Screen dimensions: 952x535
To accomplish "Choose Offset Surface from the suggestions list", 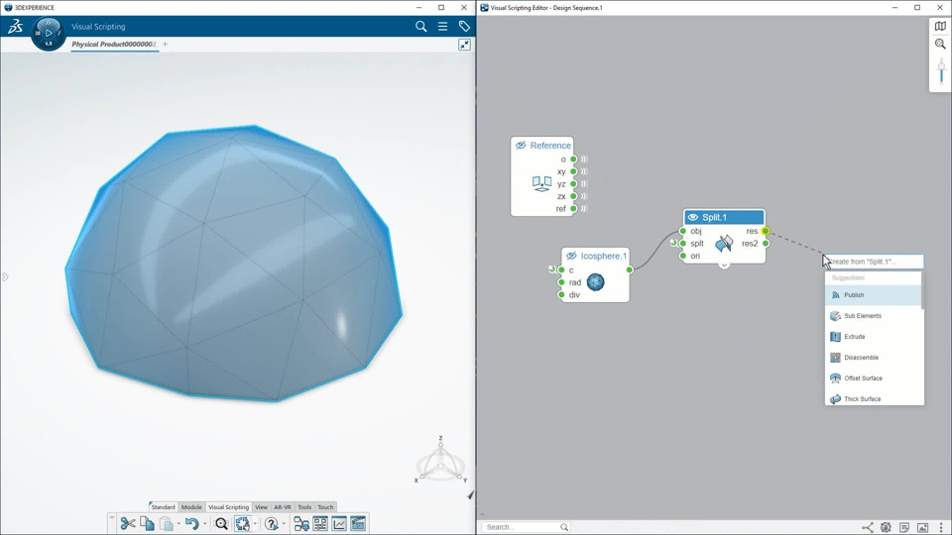I will tap(873, 377).
